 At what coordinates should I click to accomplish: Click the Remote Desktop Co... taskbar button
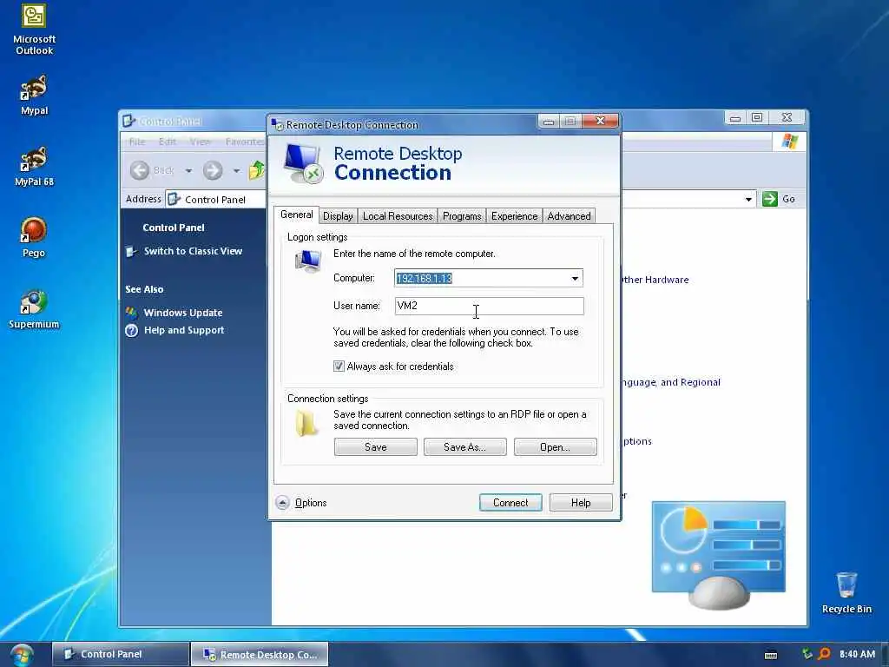coord(259,655)
